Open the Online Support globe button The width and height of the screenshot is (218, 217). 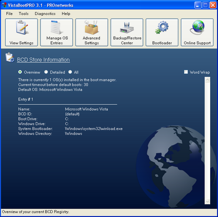point(197,32)
